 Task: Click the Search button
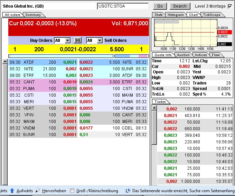(x=180, y=6)
